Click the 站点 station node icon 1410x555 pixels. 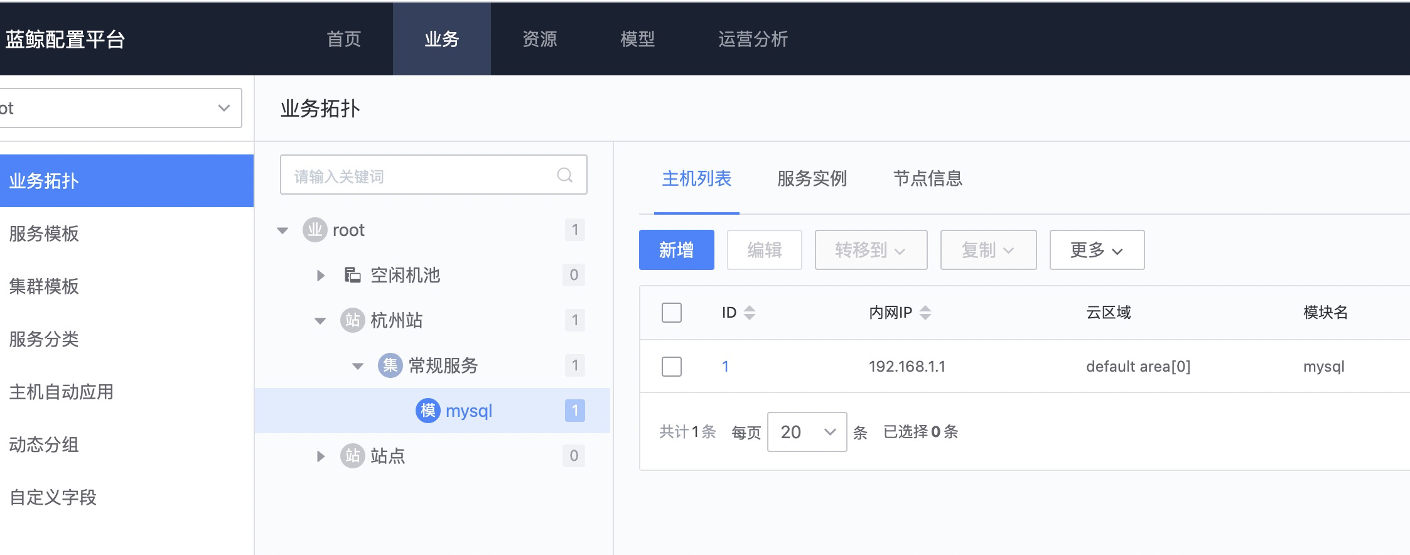353,456
